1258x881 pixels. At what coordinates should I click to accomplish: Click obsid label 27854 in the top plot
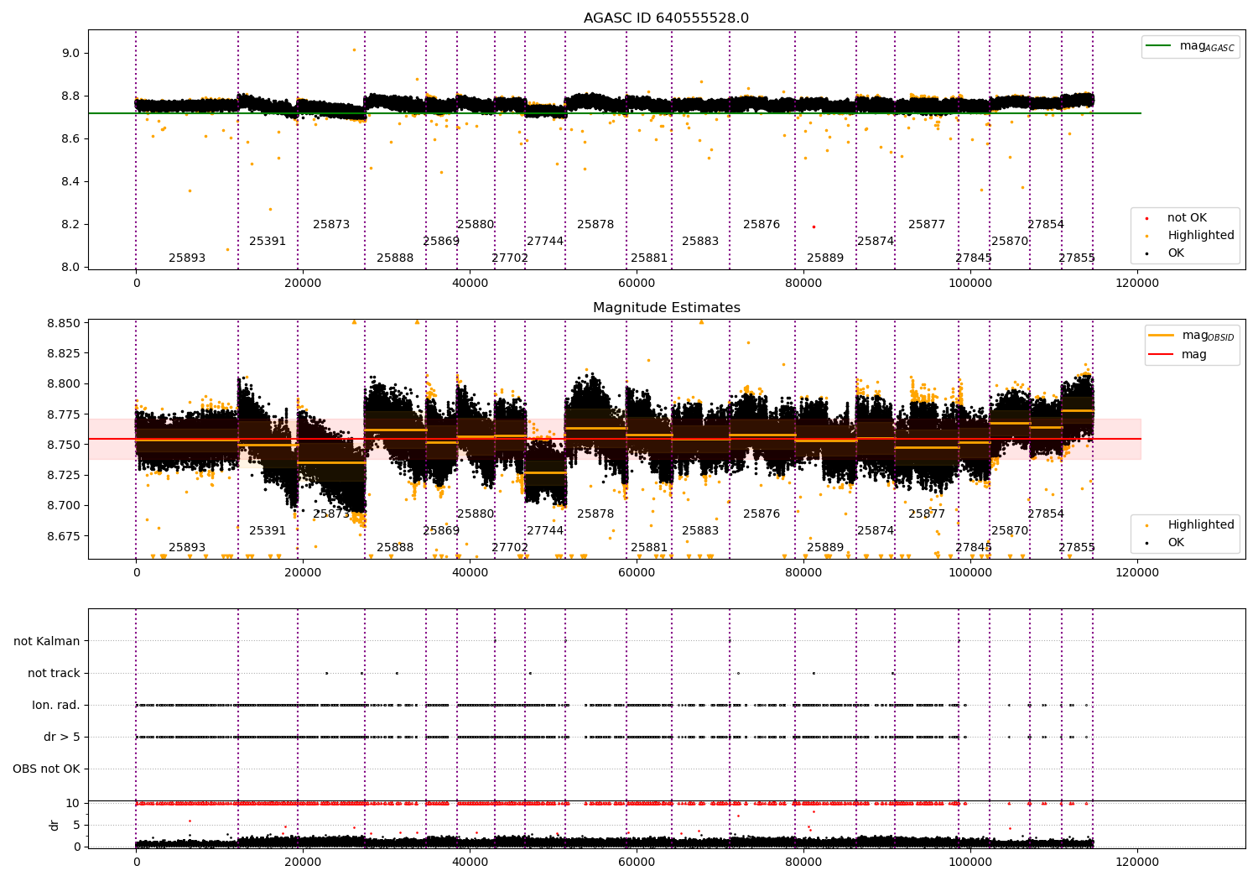pyautogui.click(x=1046, y=225)
